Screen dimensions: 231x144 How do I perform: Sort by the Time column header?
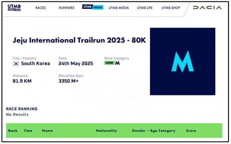tap(28, 130)
